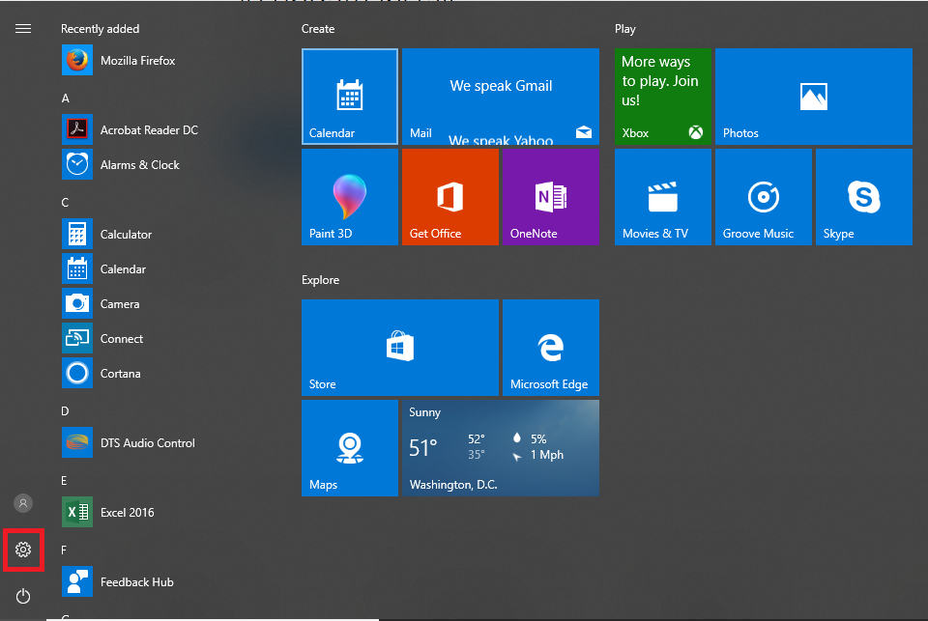Select the Explore group title
928x621 pixels.
320,280
